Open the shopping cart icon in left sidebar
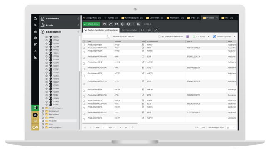 (35, 44)
